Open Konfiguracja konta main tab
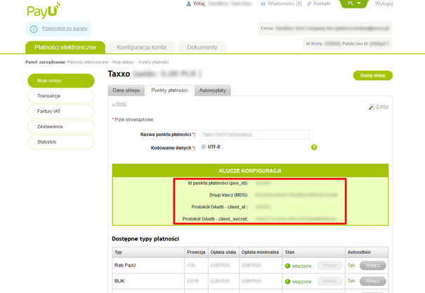Screen dimensions: 425x293 [x=141, y=48]
